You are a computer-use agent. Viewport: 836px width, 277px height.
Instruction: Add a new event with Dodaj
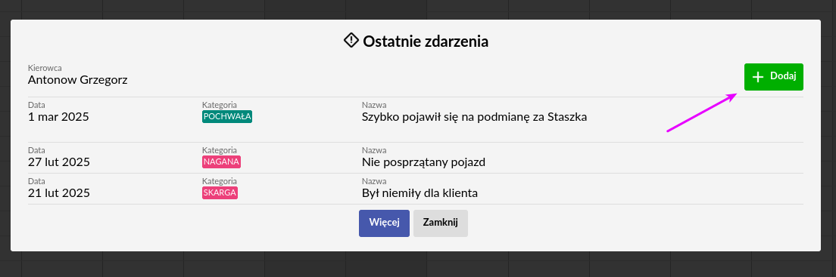[x=774, y=77]
